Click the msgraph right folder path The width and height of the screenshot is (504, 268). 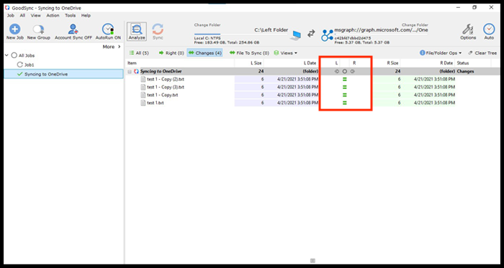pyautogui.click(x=381, y=29)
